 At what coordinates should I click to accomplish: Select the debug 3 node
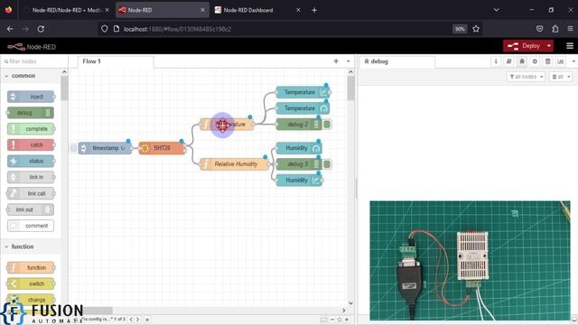pos(299,164)
